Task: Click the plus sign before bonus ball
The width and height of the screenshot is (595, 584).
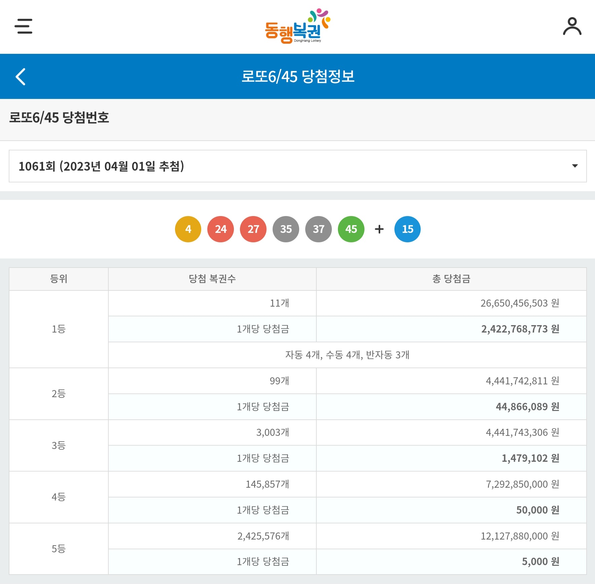Action: [379, 229]
